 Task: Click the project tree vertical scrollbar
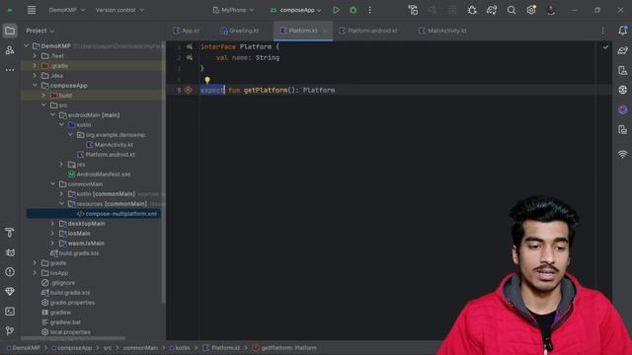[x=163, y=172]
